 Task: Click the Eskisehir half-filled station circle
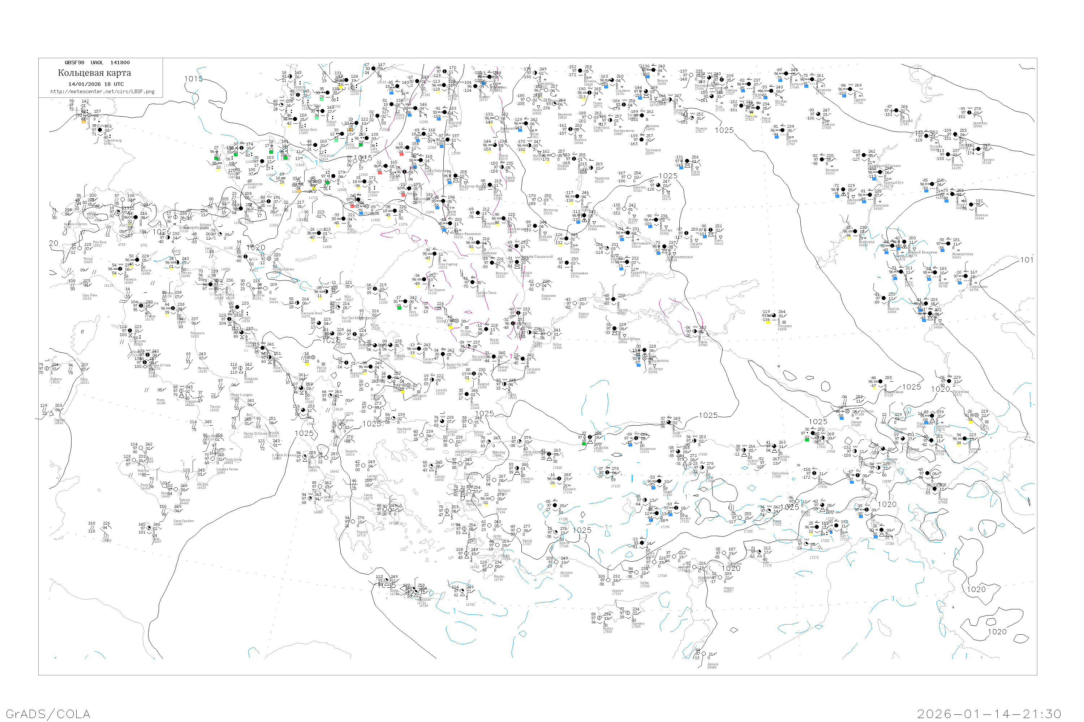coord(559,478)
